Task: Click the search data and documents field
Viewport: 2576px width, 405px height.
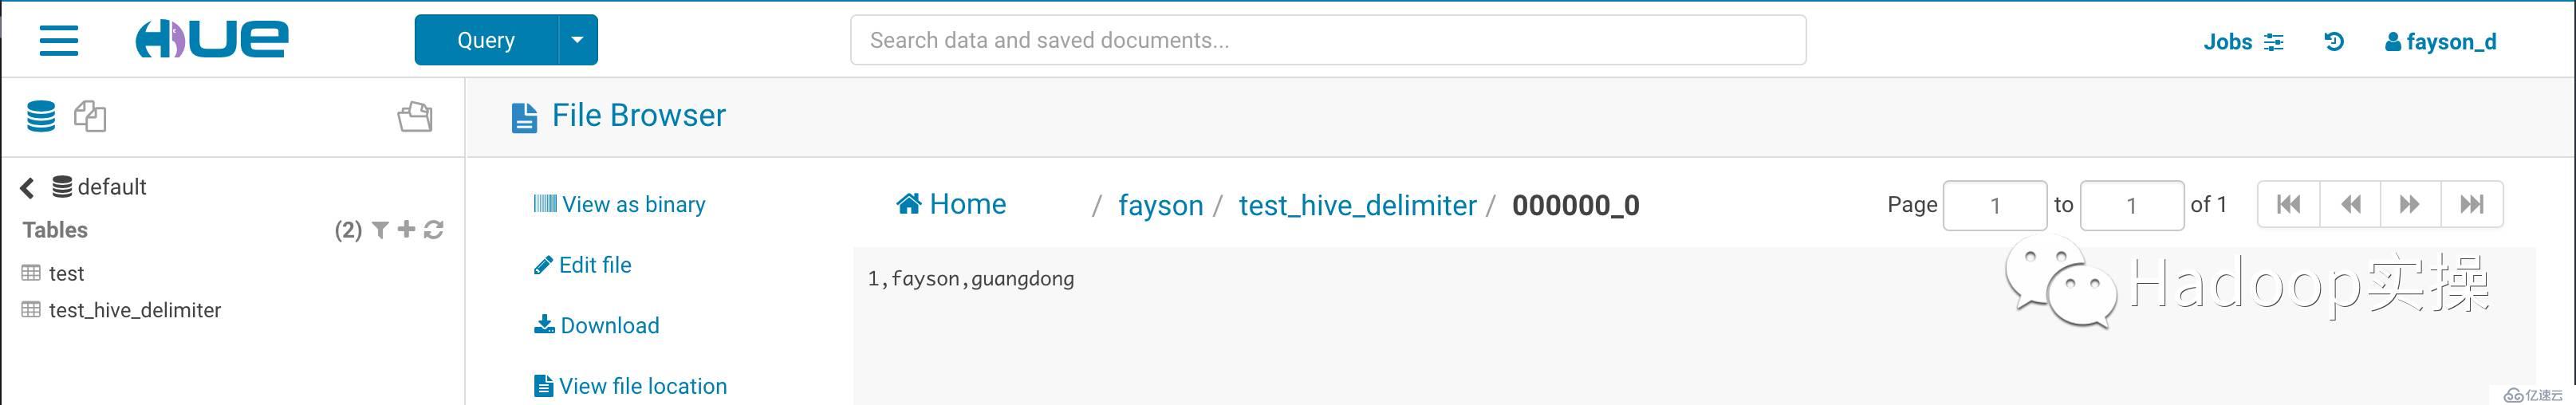Action: click(x=1328, y=40)
